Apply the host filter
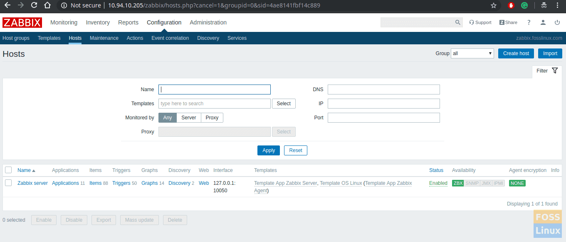 click(269, 150)
